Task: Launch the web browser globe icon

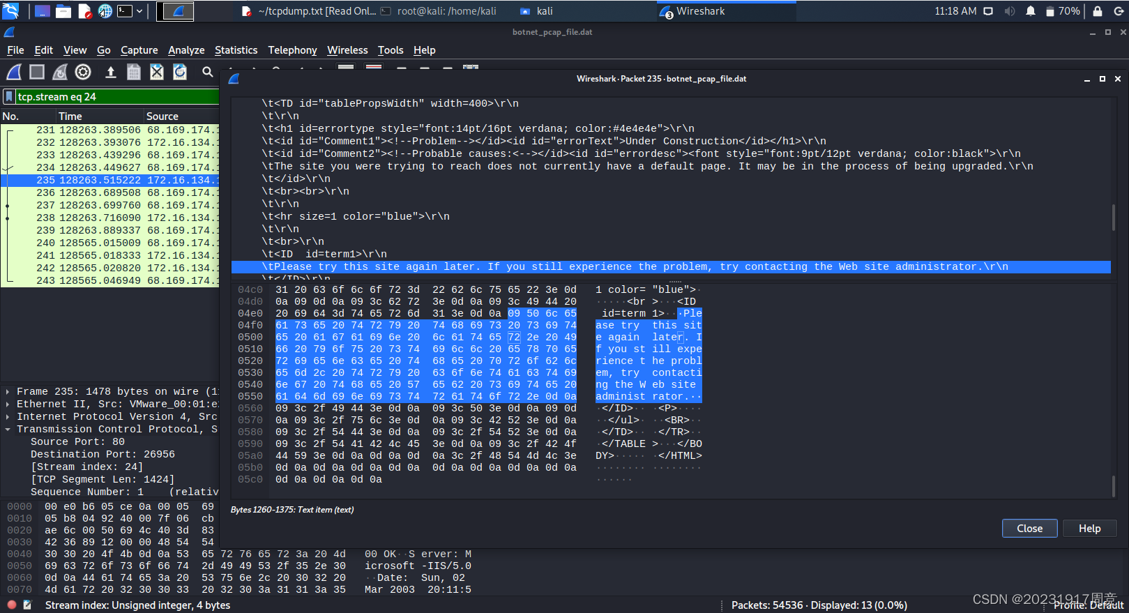Action: (x=105, y=11)
